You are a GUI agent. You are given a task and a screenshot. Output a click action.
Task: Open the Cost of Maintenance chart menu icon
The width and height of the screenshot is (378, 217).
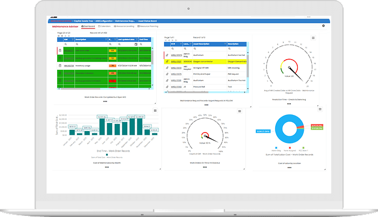[x=154, y=110]
